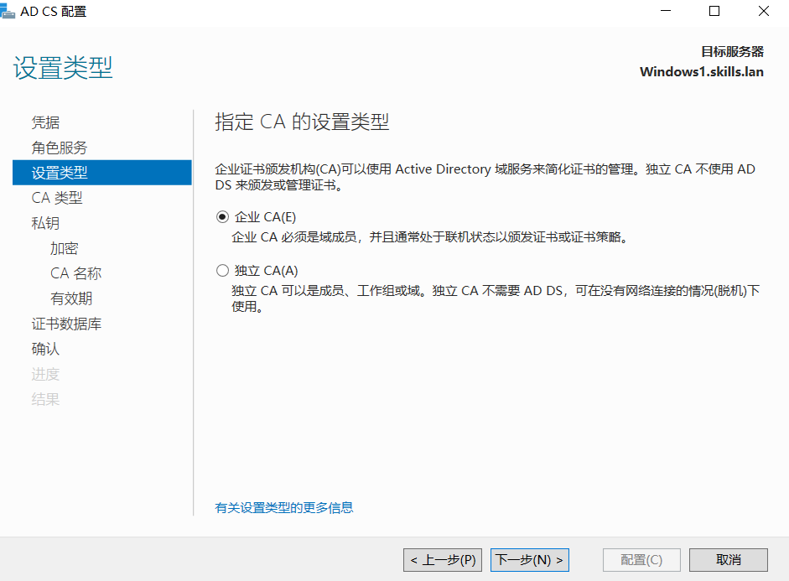The width and height of the screenshot is (789, 581).
Task: Open the 有关设置类型的更多信息 link
Action: 284,507
